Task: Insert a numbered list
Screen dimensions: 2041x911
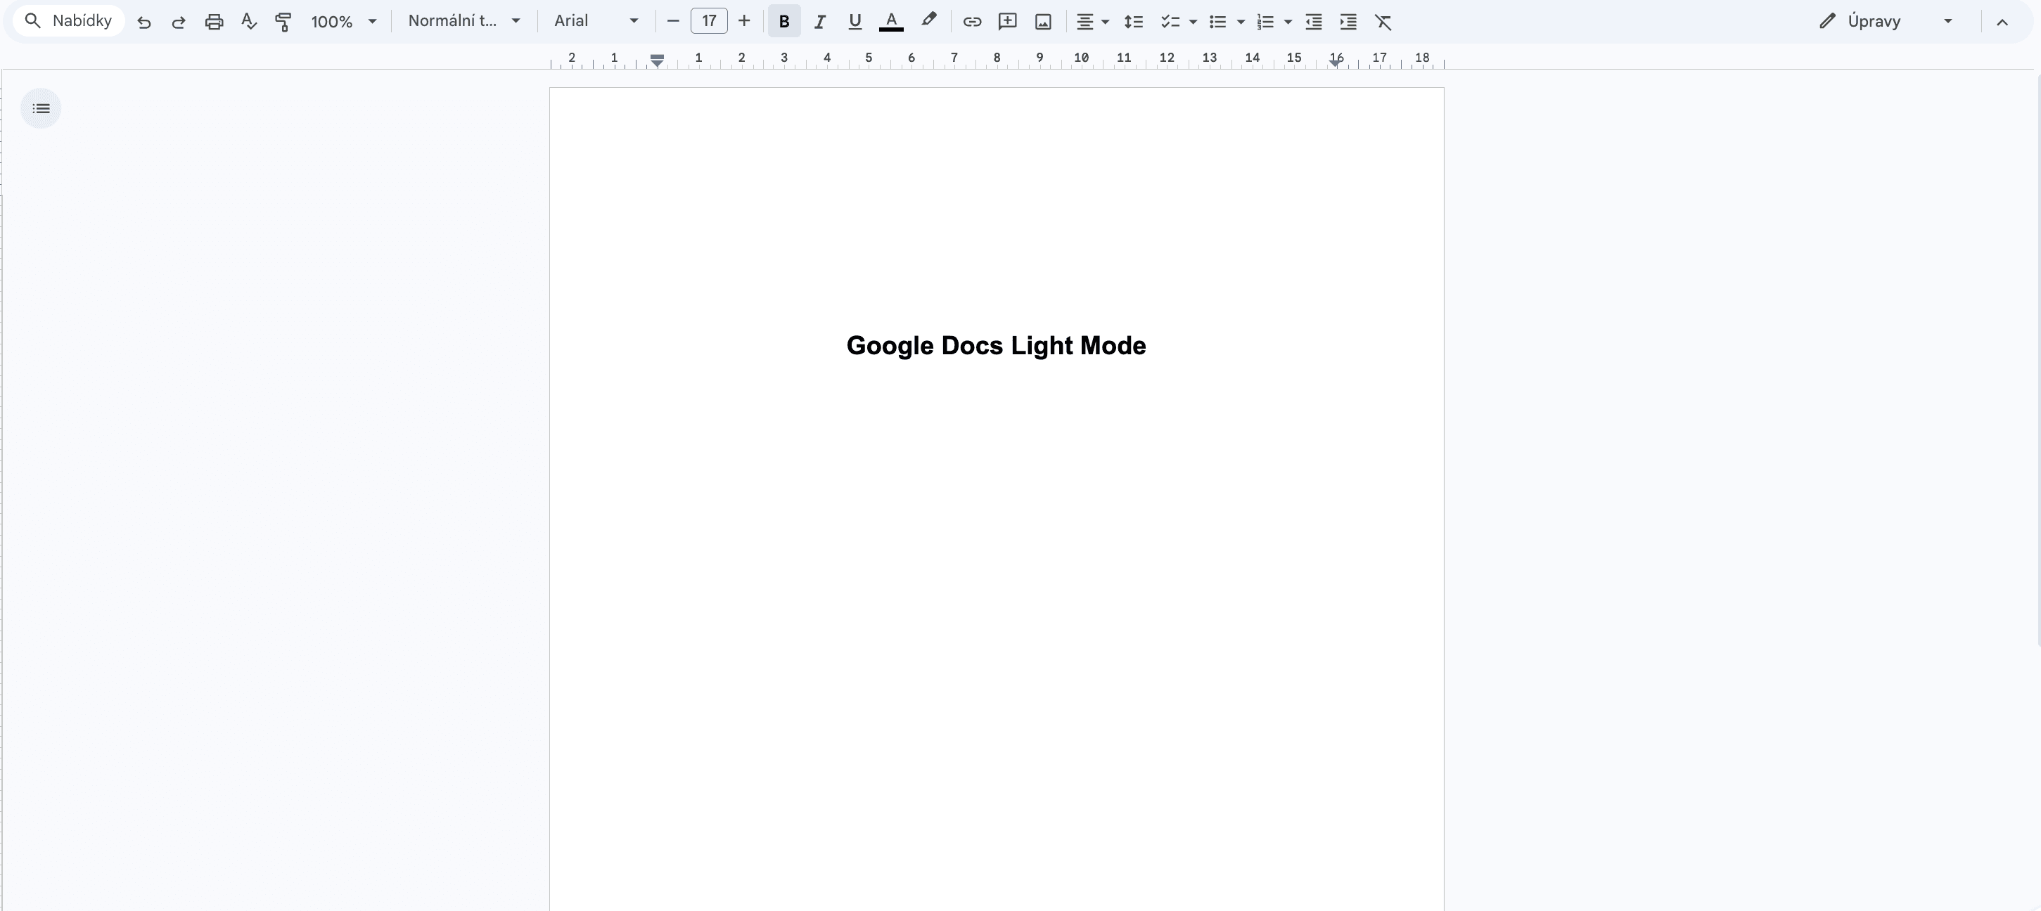Action: (1265, 21)
